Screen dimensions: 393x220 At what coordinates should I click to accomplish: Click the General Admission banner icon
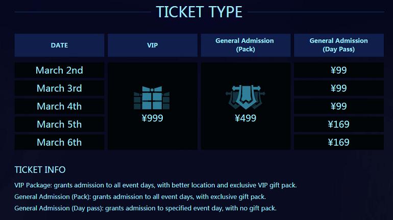[245, 97]
